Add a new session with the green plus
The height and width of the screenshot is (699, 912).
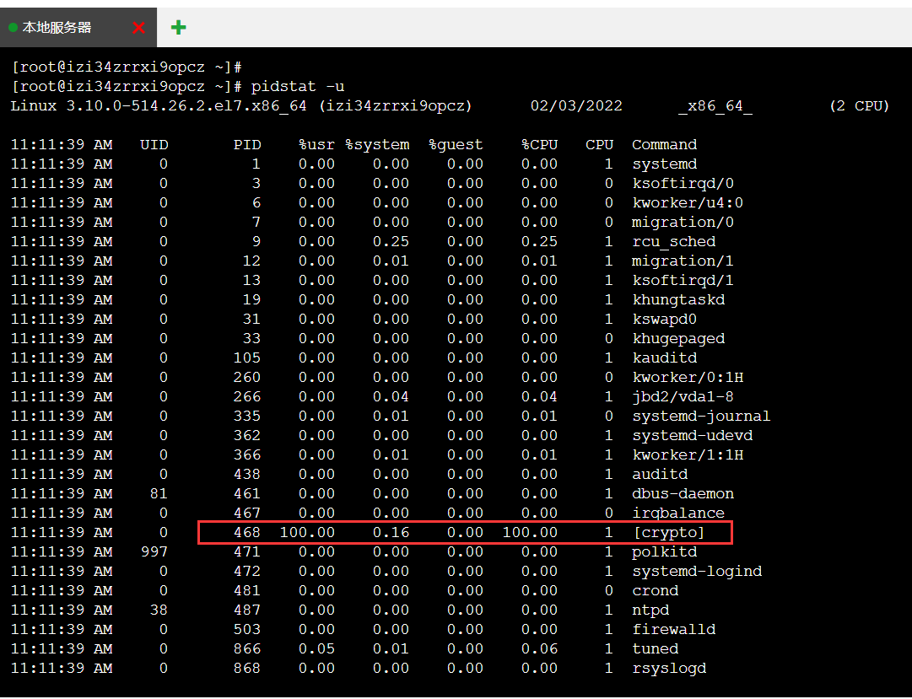pyautogui.click(x=179, y=27)
